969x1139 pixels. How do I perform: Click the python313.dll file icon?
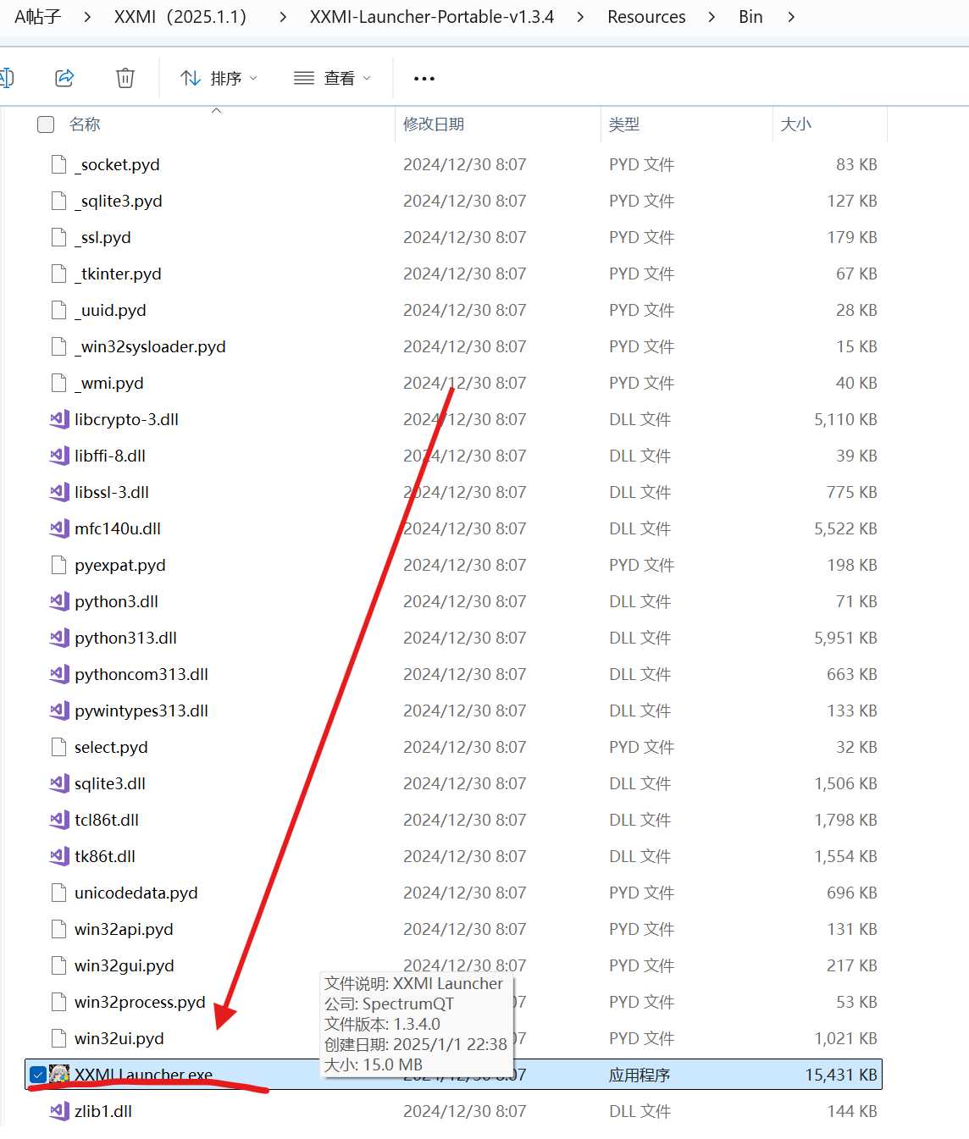point(58,638)
